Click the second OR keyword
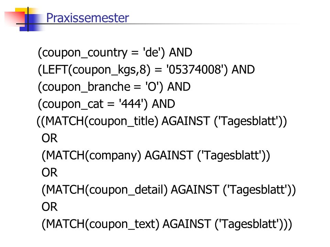 click(49, 173)
